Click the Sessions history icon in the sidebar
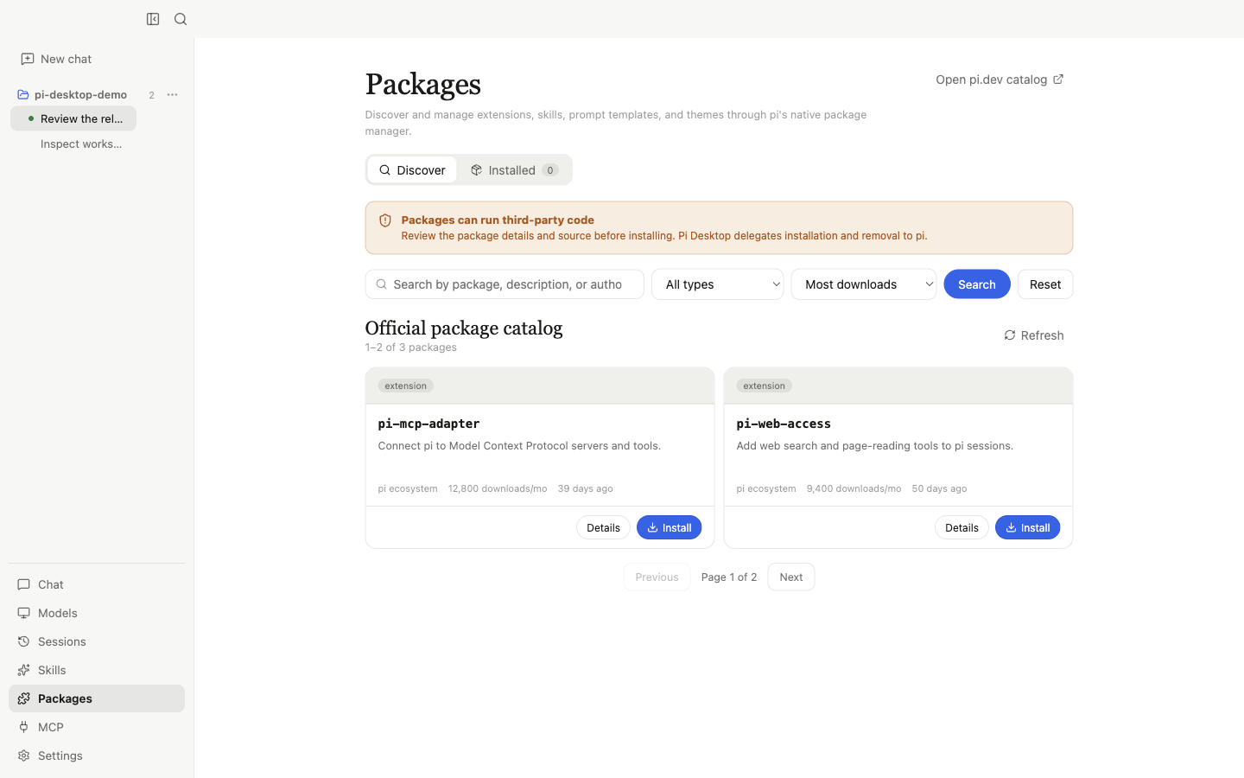The width and height of the screenshot is (1244, 778). (x=24, y=641)
